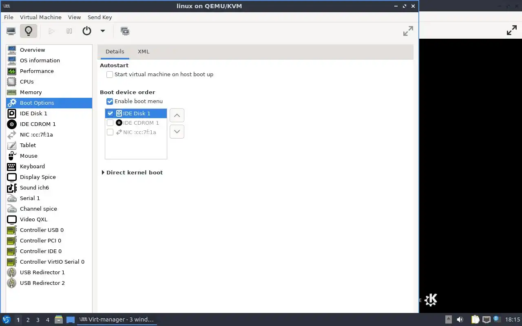Image resolution: width=522 pixels, height=326 pixels.
Task: Click the Keyboard device icon
Action: 12,166
